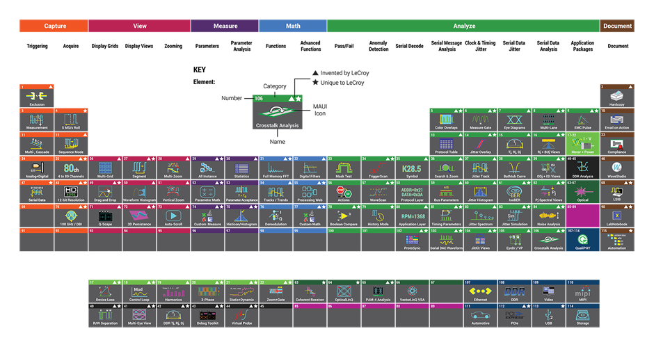Select the Motor + Power package tile
Image resolution: width=654 pixels, height=347 pixels.
click(x=582, y=144)
